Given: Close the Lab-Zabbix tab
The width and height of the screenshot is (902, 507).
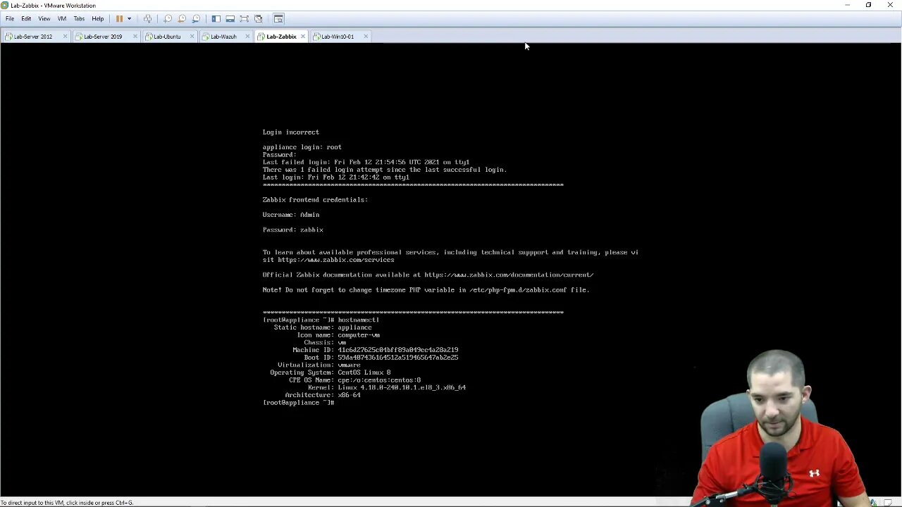Looking at the screenshot, I should (x=303, y=37).
